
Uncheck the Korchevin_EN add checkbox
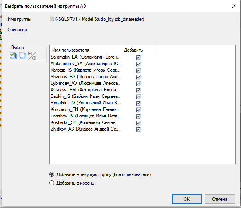point(138,110)
